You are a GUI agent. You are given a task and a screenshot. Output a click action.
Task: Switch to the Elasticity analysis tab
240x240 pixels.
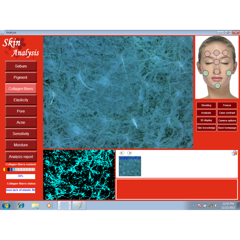(21, 100)
